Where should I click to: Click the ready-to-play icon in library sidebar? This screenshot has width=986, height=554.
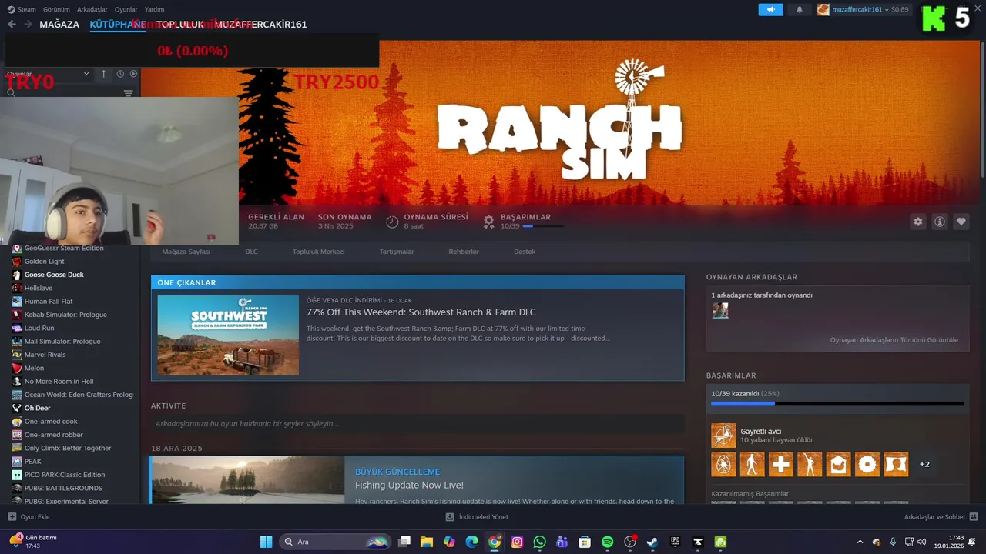133,74
